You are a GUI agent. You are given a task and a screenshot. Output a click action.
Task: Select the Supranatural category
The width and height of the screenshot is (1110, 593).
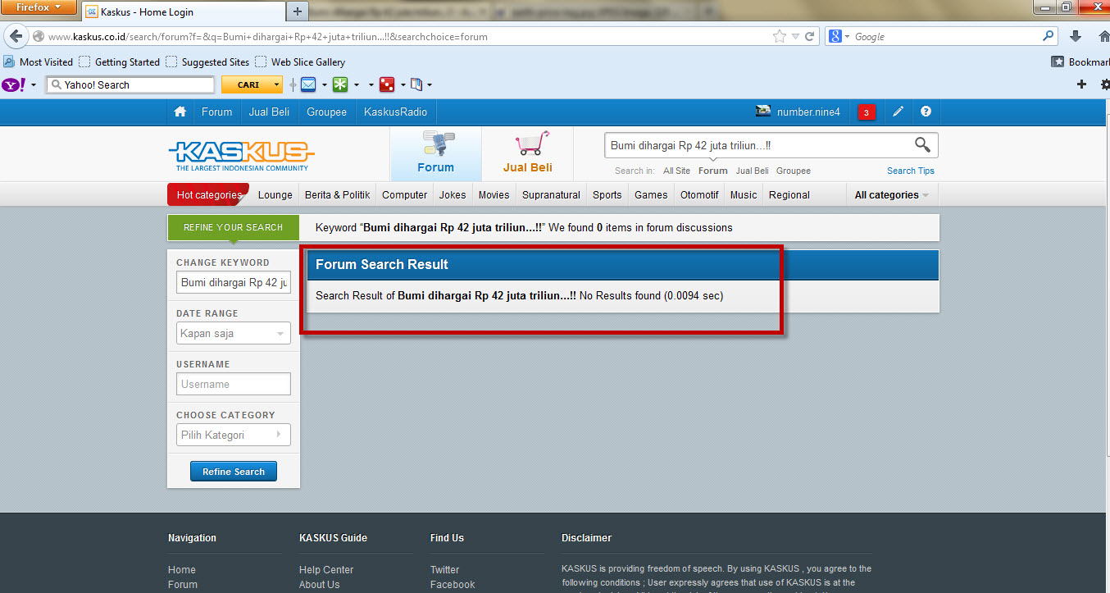(552, 195)
